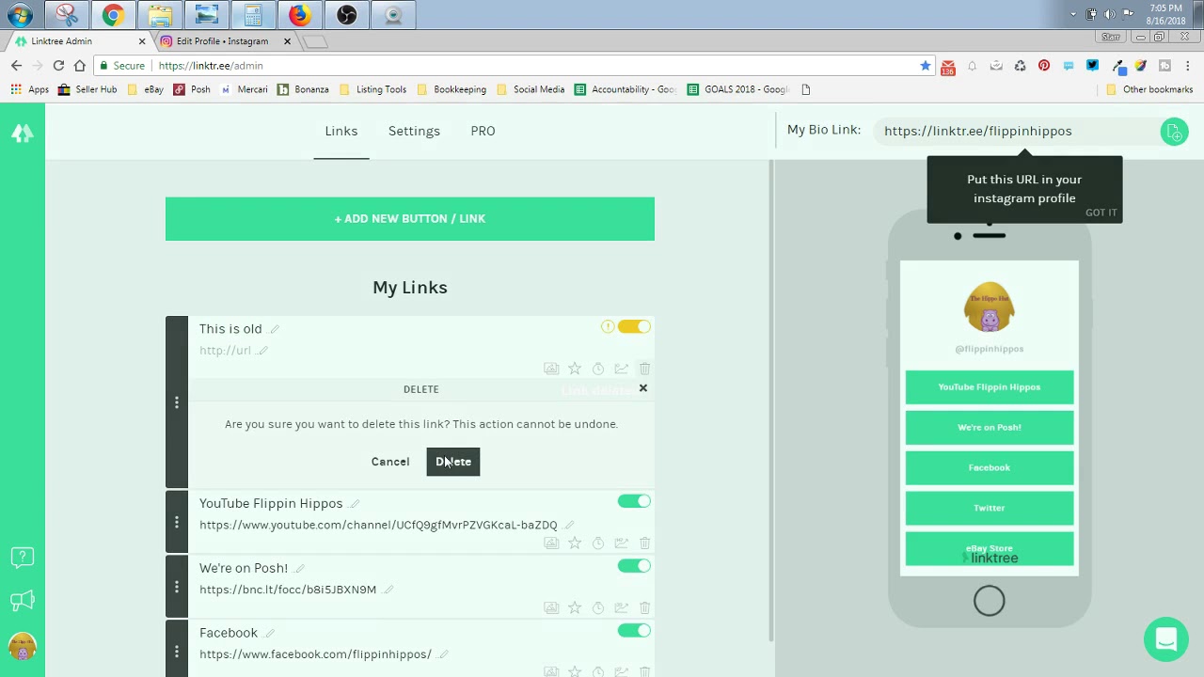
Task: Open the PRO tab
Action: [483, 131]
